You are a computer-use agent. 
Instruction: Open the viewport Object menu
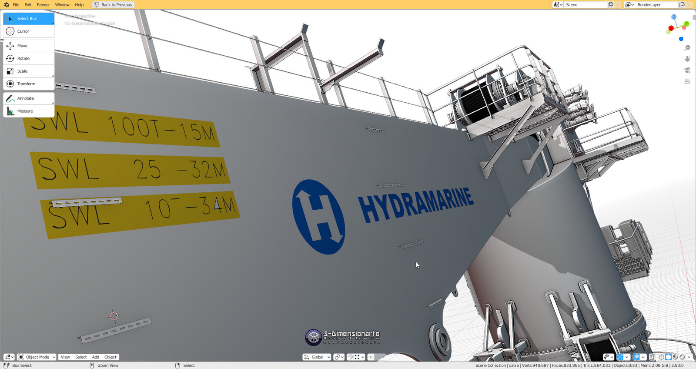(x=110, y=357)
